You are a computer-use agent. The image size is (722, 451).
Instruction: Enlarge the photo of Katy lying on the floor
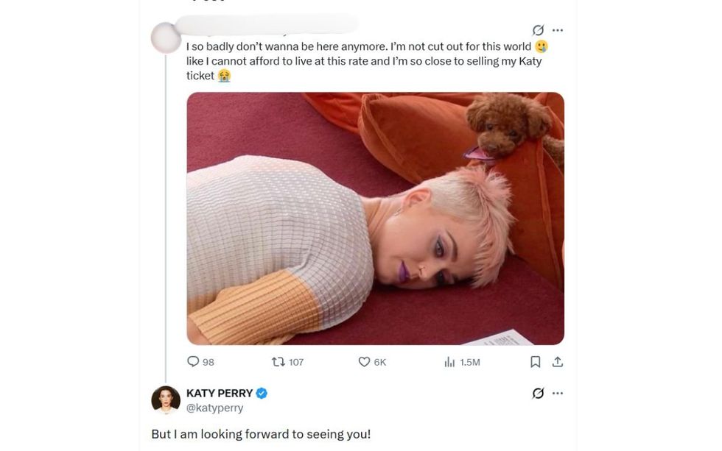click(376, 217)
